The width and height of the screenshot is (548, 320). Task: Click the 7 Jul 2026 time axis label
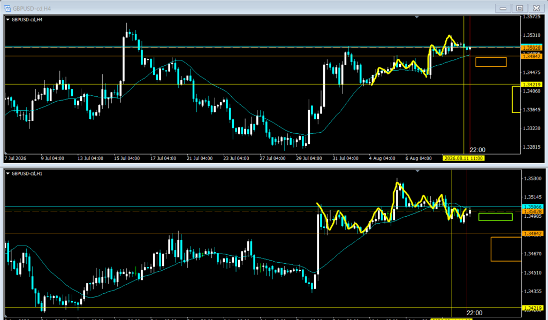point(16,158)
